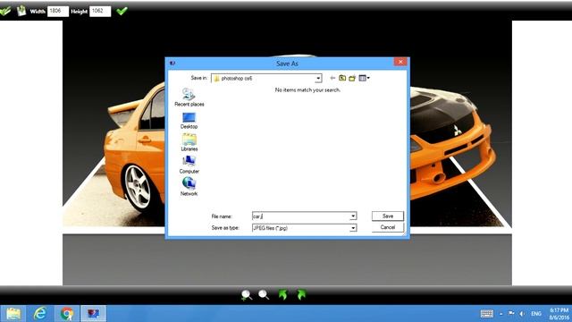572x322 pixels.
Task: Click the ENG language indicator
Action: (x=536, y=314)
